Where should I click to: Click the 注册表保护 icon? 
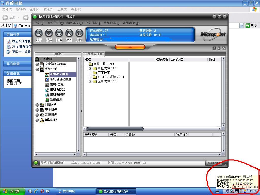click(x=47, y=95)
